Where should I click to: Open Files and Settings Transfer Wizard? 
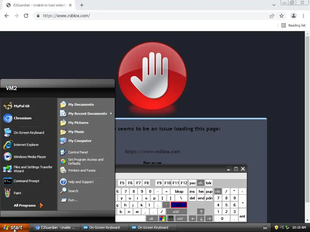[28, 169]
